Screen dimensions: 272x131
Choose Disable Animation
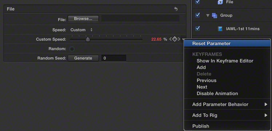click(217, 94)
